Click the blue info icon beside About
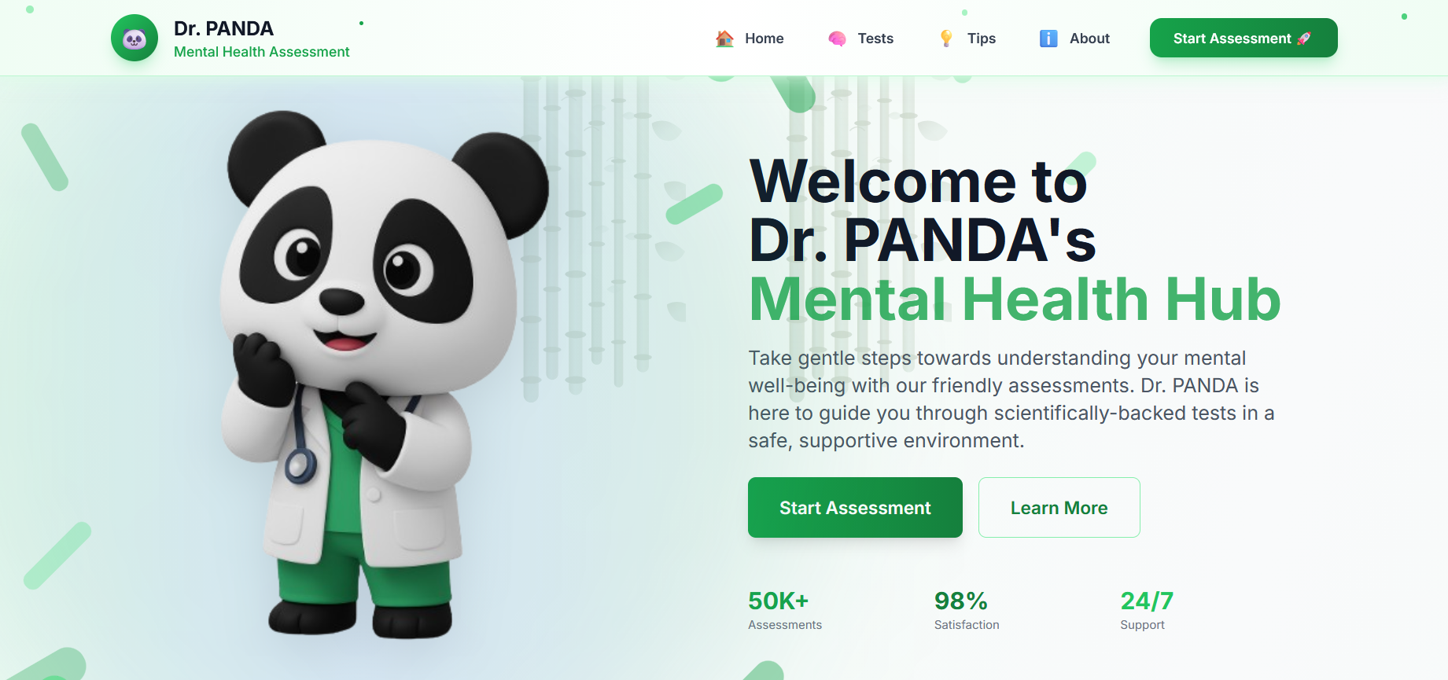Image resolution: width=1448 pixels, height=680 pixels. click(x=1048, y=39)
